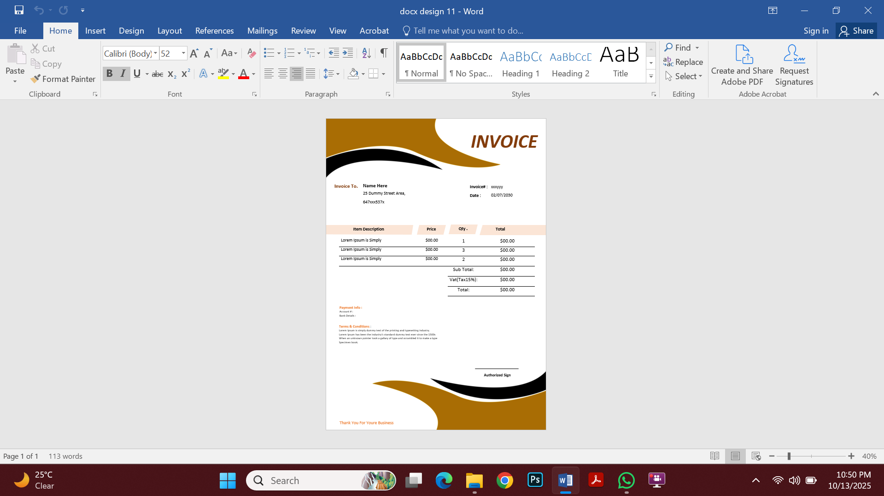Viewport: 884px width, 496px height.
Task: Open the Design ribbon tab
Action: (x=131, y=30)
